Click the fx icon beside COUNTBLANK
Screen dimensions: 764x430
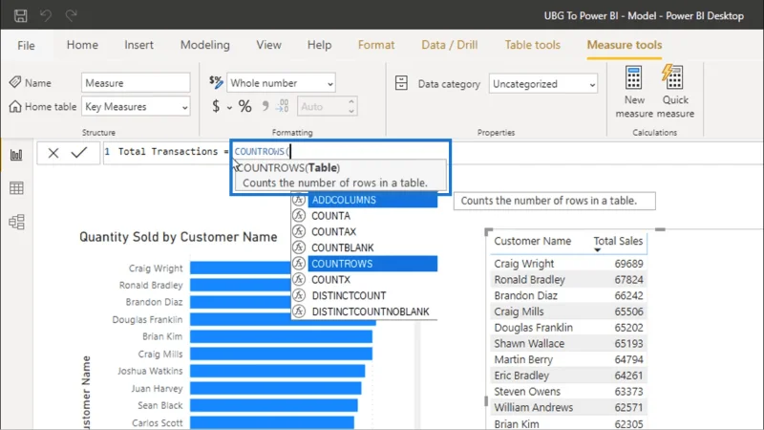coord(299,247)
